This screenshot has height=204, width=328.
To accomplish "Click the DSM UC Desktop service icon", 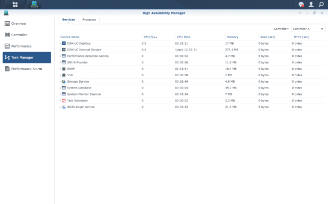I will point(64,43).
